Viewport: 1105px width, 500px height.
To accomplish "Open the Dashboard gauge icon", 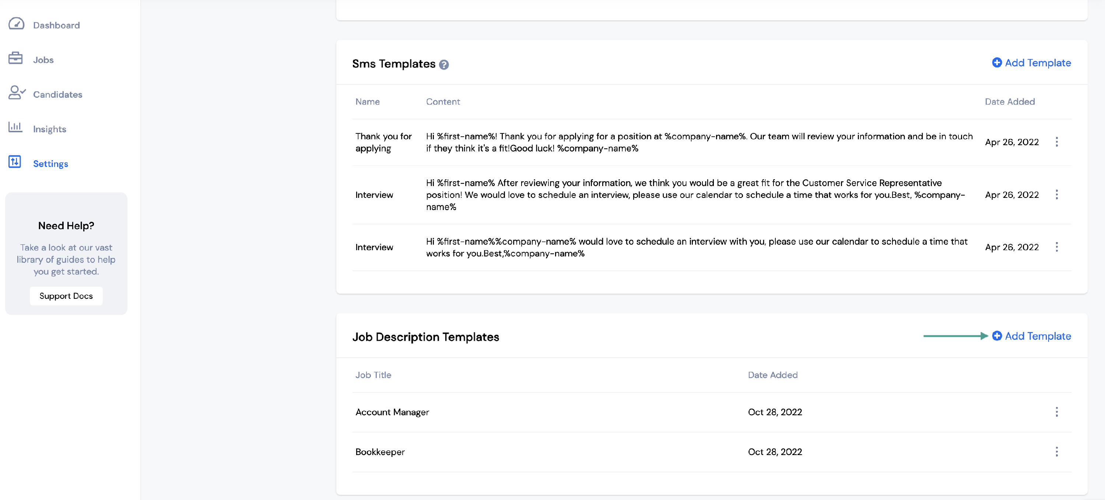I will point(16,24).
